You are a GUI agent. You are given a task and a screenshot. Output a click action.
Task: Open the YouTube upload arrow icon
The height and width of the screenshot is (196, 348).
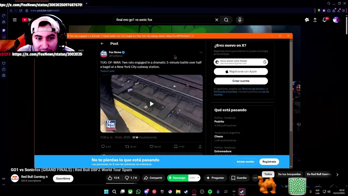pyautogui.click(x=315, y=20)
